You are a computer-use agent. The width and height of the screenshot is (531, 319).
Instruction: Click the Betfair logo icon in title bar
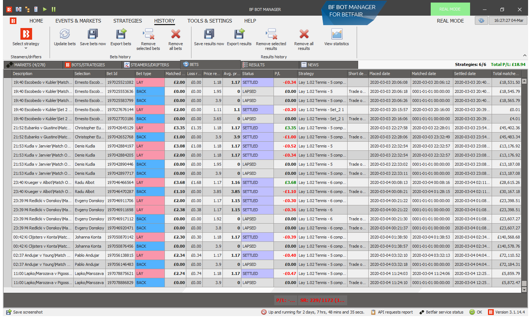click(x=9, y=9)
